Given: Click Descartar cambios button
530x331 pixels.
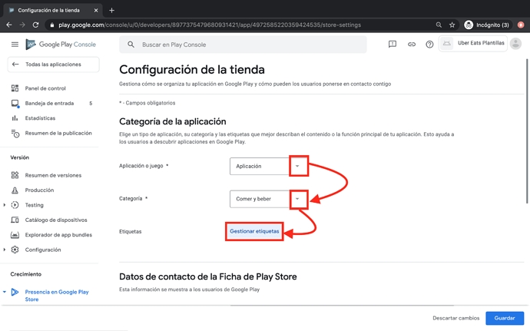Looking at the screenshot, I should point(455,318).
